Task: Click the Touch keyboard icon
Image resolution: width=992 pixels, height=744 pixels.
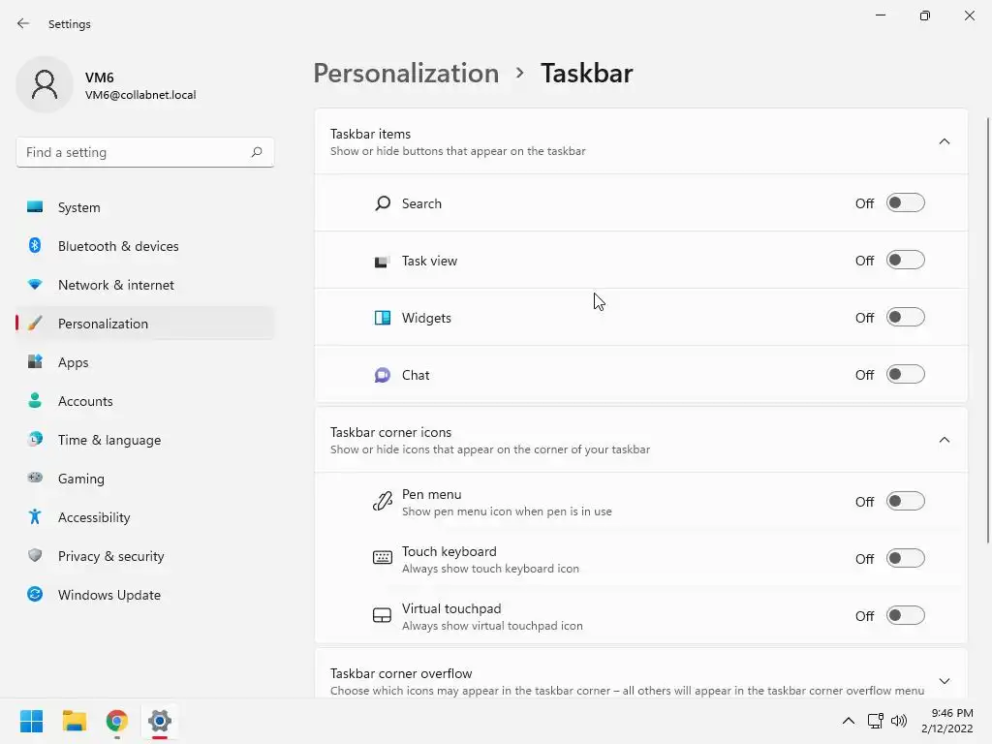Action: pos(382,558)
